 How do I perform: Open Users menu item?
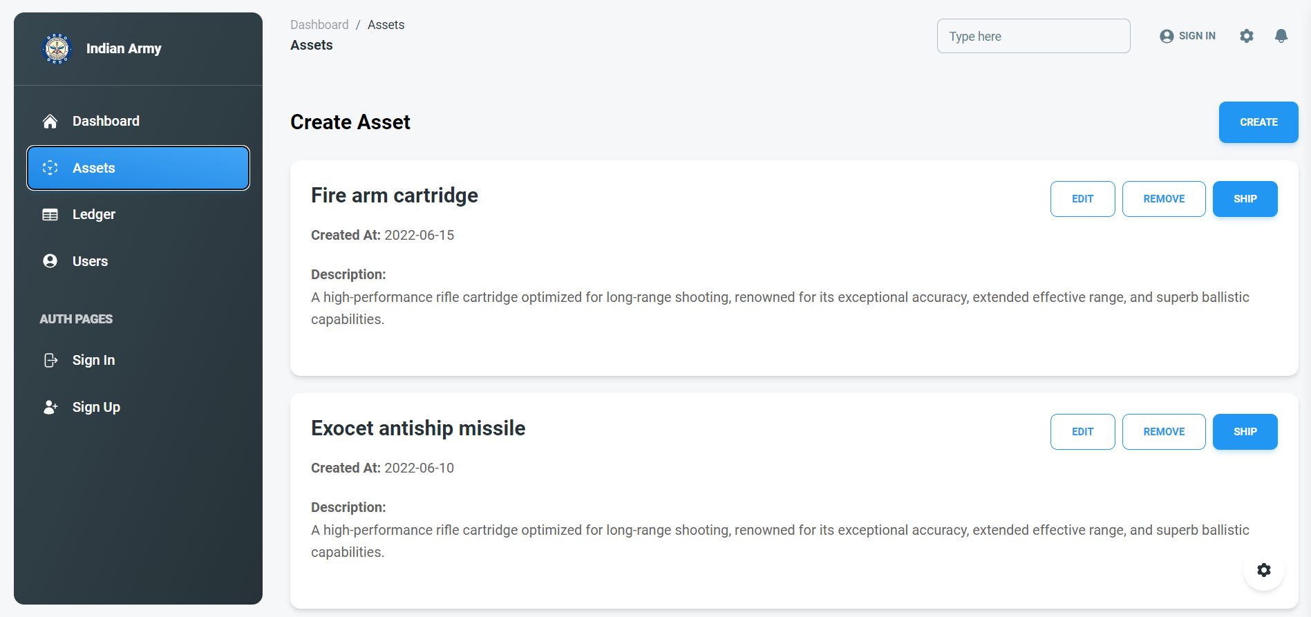(138, 261)
